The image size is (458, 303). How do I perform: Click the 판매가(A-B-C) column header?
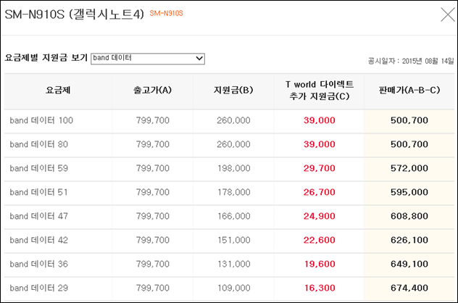pyautogui.click(x=409, y=90)
